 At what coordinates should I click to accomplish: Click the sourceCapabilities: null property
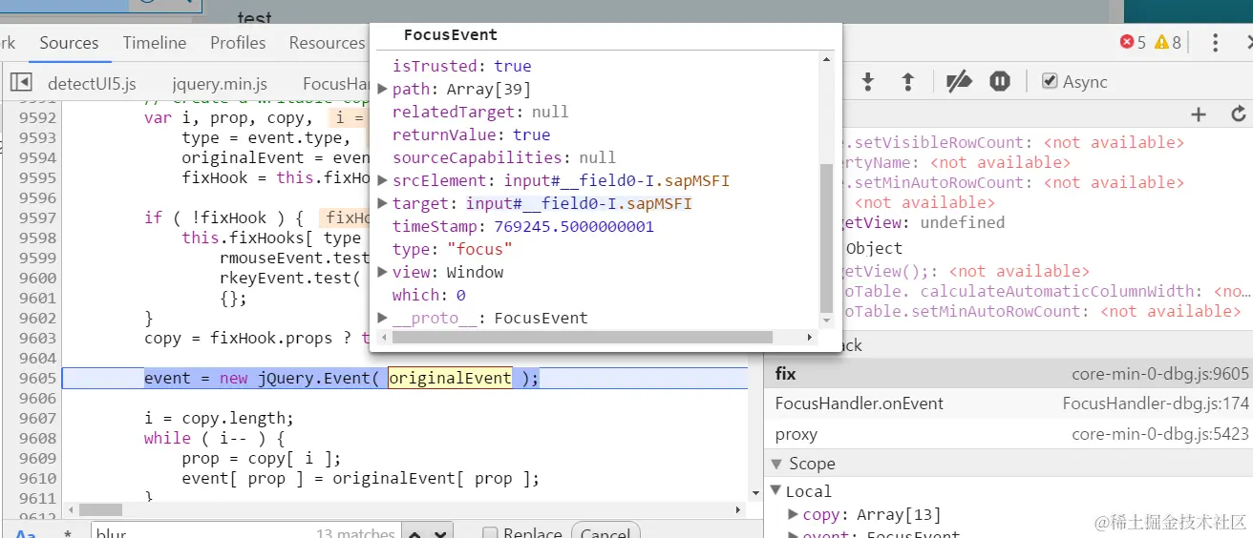[504, 157]
